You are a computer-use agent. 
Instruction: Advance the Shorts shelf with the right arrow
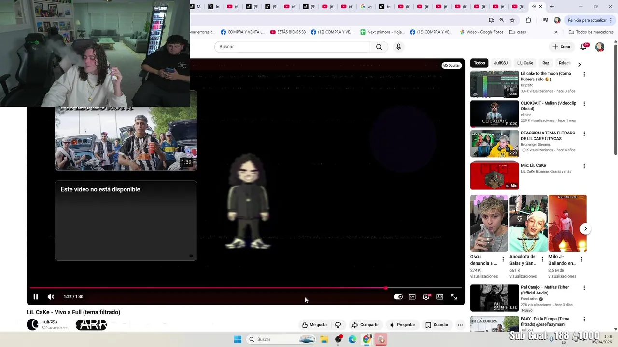pyautogui.click(x=585, y=229)
